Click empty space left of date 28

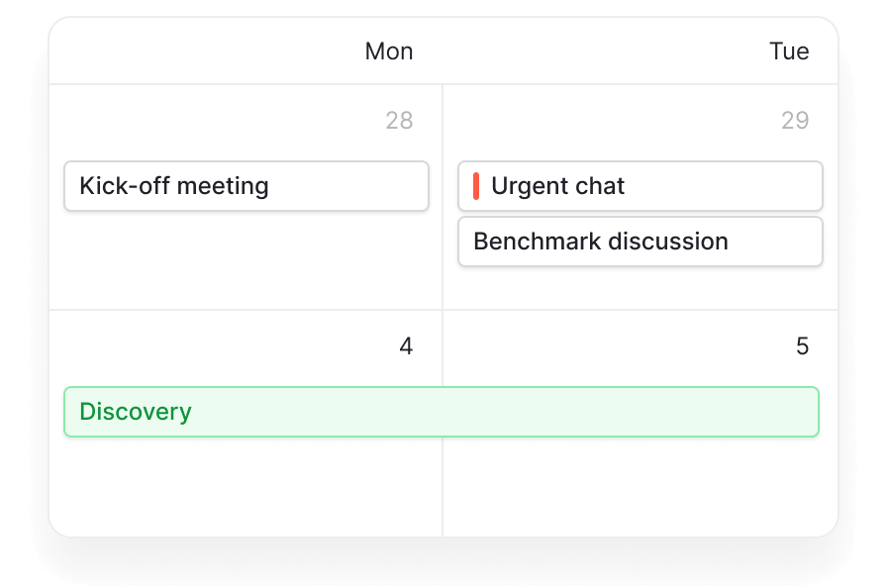(218, 121)
